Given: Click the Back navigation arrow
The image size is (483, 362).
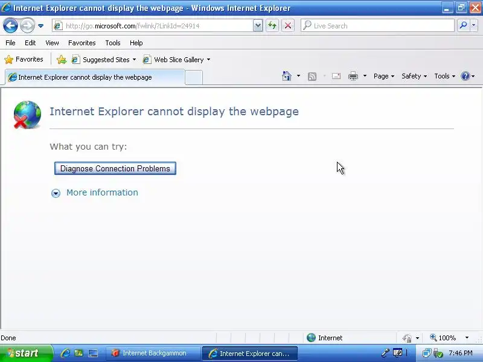Looking at the screenshot, I should pos(10,25).
